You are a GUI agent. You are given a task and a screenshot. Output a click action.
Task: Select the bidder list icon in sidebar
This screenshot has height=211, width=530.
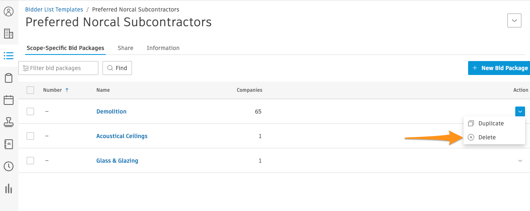(x=9, y=56)
